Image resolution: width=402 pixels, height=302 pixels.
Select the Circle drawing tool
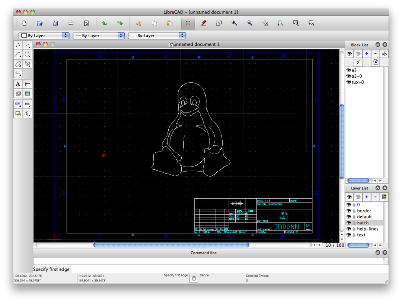click(27, 54)
